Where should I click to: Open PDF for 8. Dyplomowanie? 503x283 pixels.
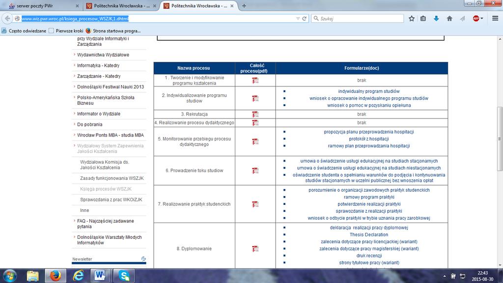coord(255,249)
